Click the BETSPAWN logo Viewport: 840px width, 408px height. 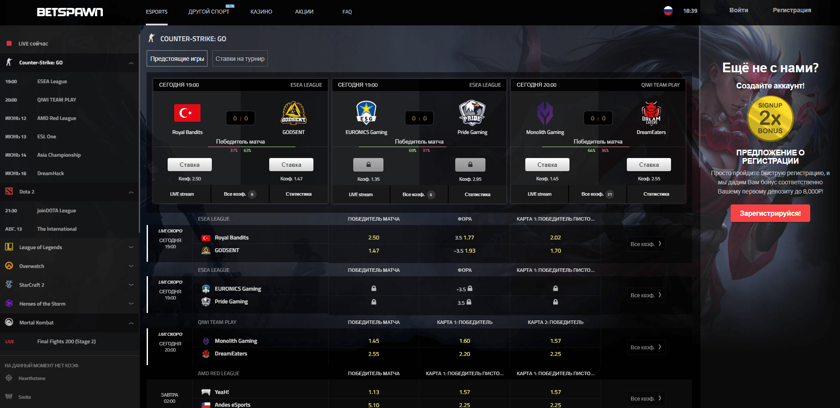(70, 12)
